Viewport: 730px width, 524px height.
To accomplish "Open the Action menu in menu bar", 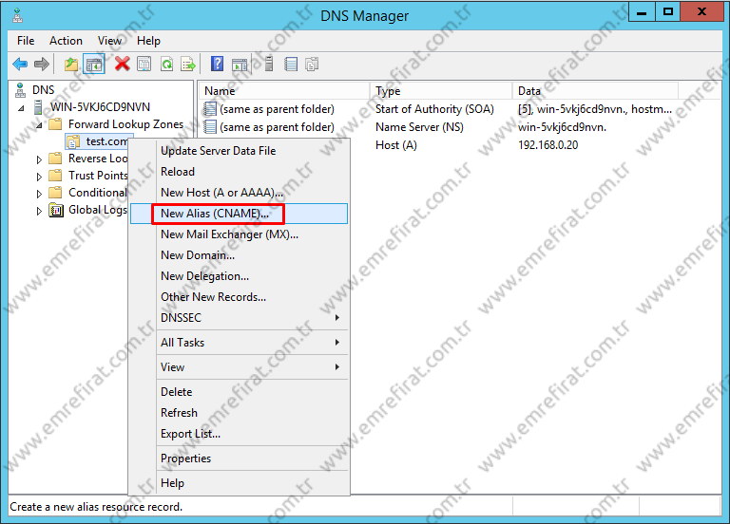I will pos(66,41).
